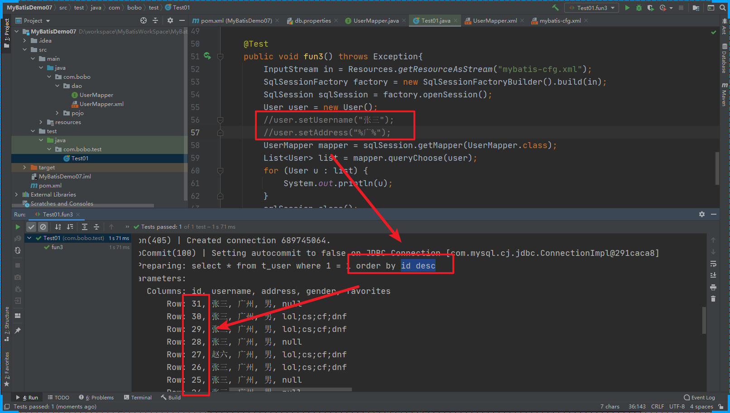Close the Test01.java editor tab
This screenshot has height=413, width=730.
pyautogui.click(x=456, y=21)
